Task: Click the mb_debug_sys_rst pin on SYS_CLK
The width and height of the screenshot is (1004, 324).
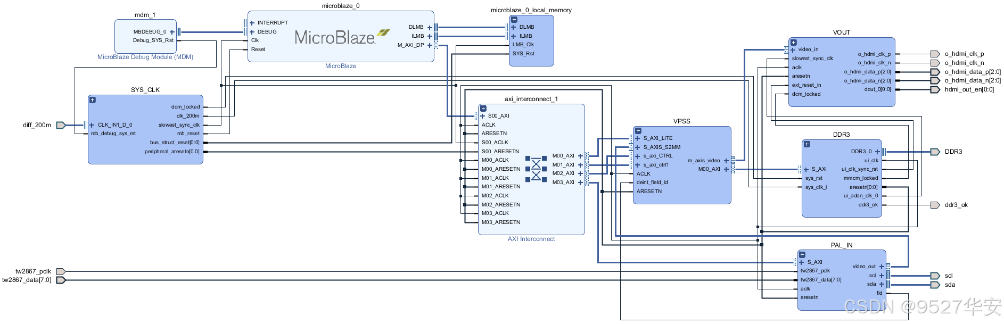Action: [113, 134]
